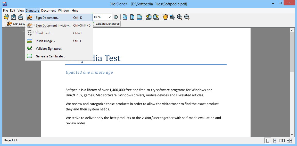
Task: Click the Fit page height icon
Action: point(132,17)
